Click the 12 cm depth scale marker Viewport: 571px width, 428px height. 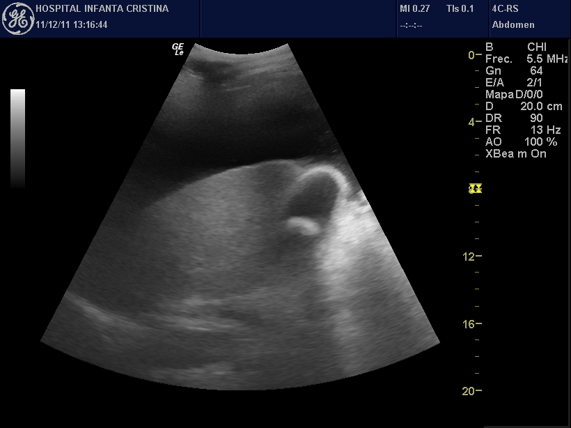click(x=472, y=257)
